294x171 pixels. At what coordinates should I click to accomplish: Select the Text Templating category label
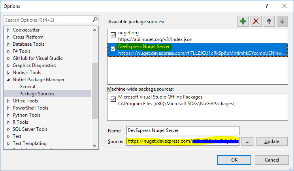click(x=29, y=143)
